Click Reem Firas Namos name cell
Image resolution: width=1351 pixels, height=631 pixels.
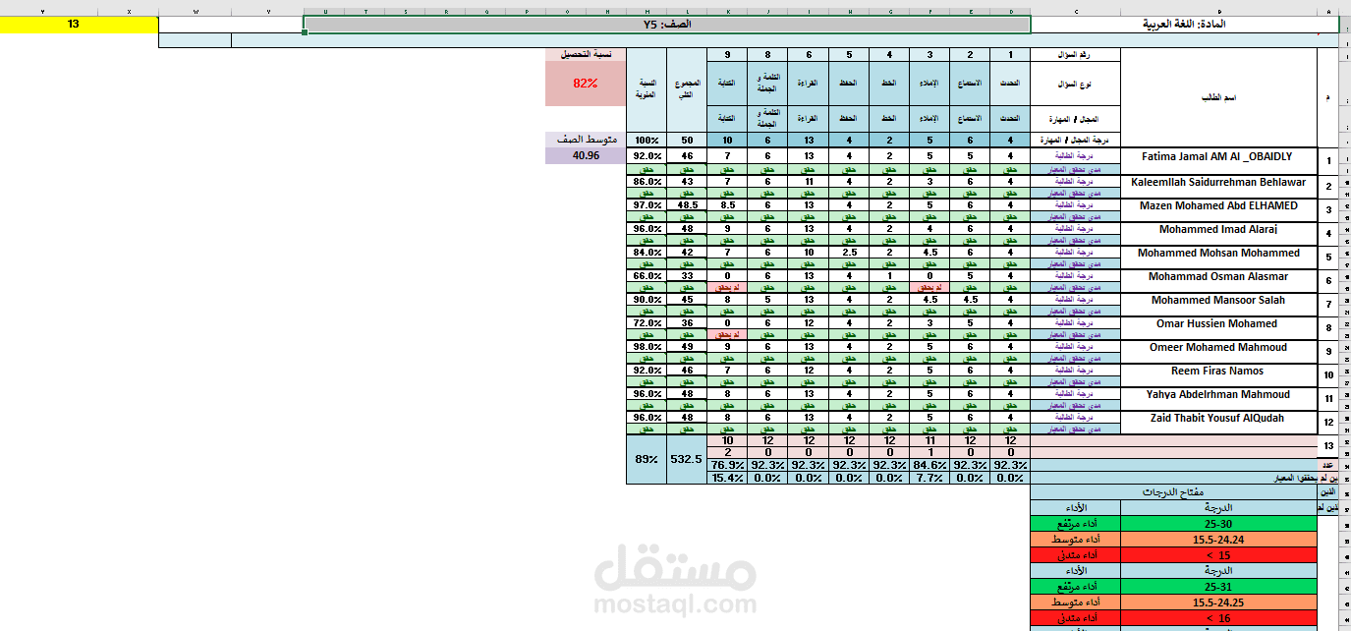(1217, 372)
